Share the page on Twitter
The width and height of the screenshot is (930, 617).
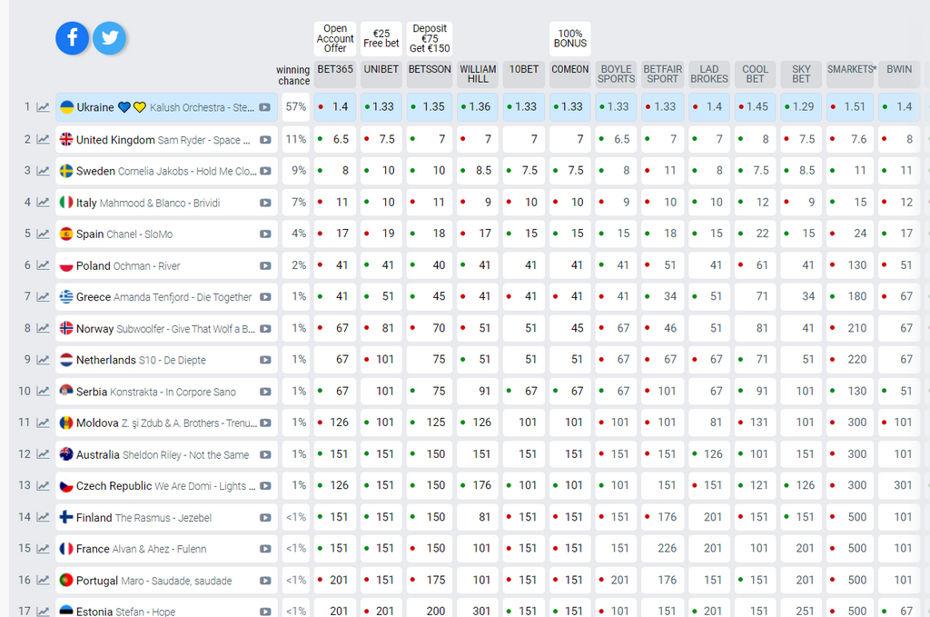coord(109,38)
